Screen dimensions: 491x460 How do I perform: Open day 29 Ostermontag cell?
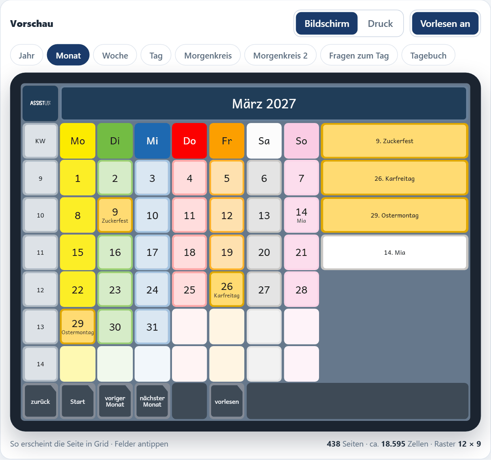point(77,327)
